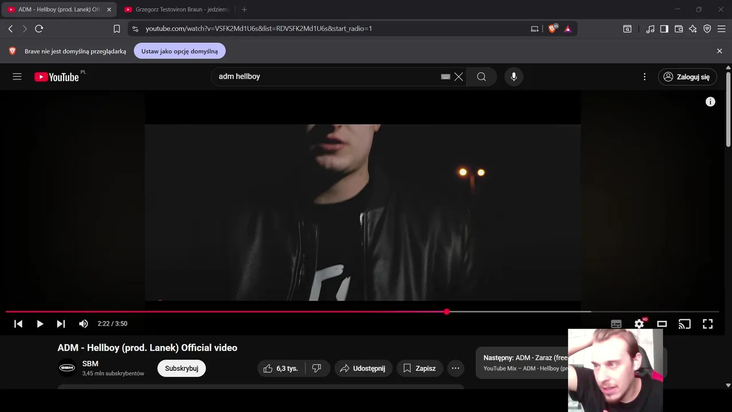732x412 pixels.
Task: Go to YouTube home via logo
Action: tap(56, 77)
